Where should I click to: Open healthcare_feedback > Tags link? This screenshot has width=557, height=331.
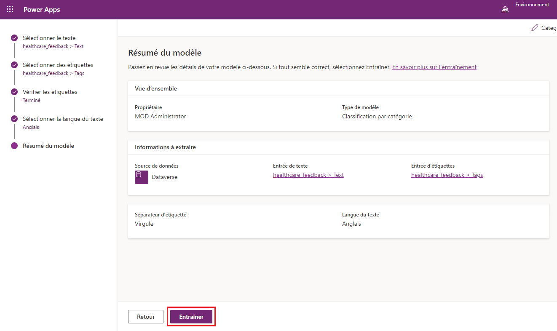(x=447, y=175)
